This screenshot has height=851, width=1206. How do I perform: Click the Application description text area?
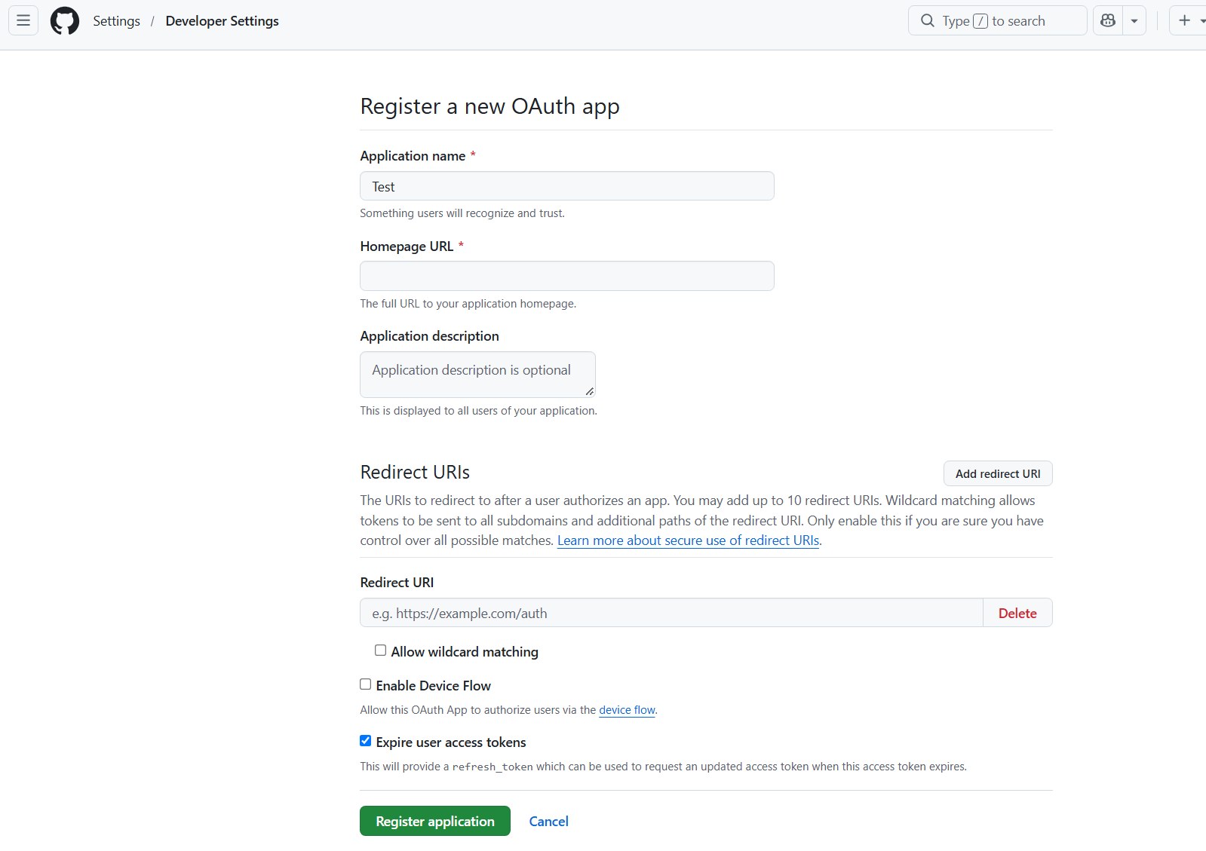pyautogui.click(x=477, y=375)
